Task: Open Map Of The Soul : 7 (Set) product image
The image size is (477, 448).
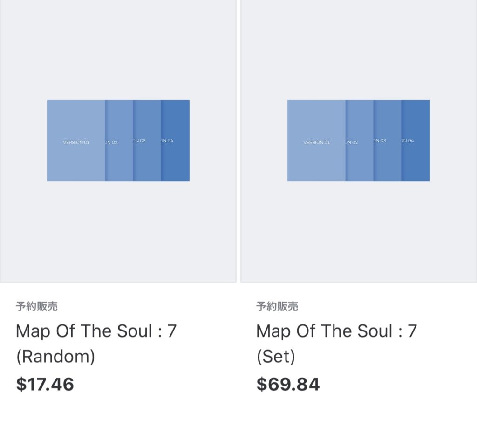Action: pyautogui.click(x=359, y=141)
